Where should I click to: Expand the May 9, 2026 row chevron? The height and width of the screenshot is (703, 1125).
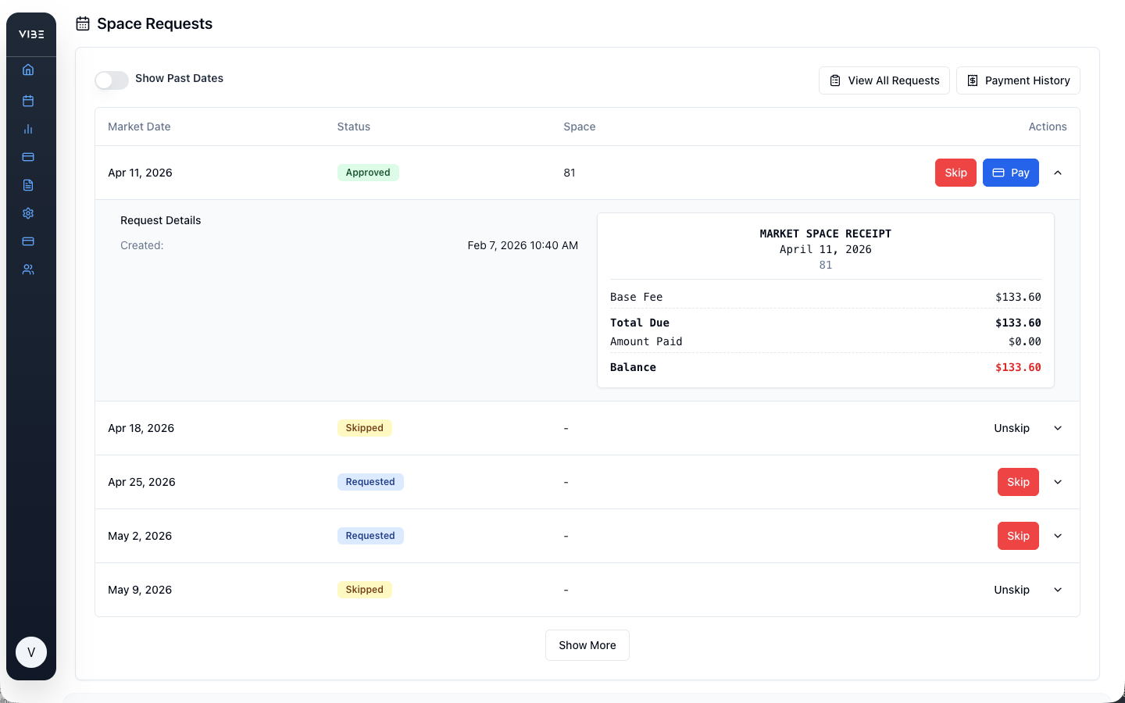point(1058,590)
